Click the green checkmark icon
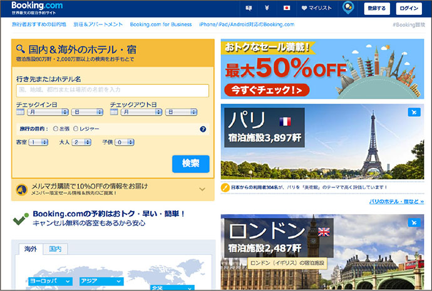The width and height of the screenshot is (432, 291). pos(21,219)
